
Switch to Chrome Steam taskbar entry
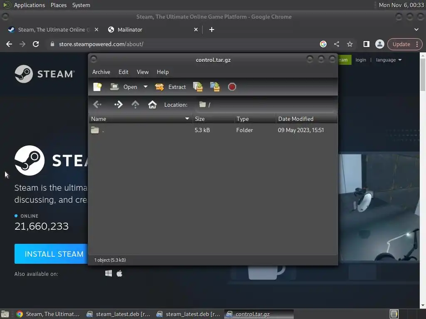pyautogui.click(x=48, y=314)
